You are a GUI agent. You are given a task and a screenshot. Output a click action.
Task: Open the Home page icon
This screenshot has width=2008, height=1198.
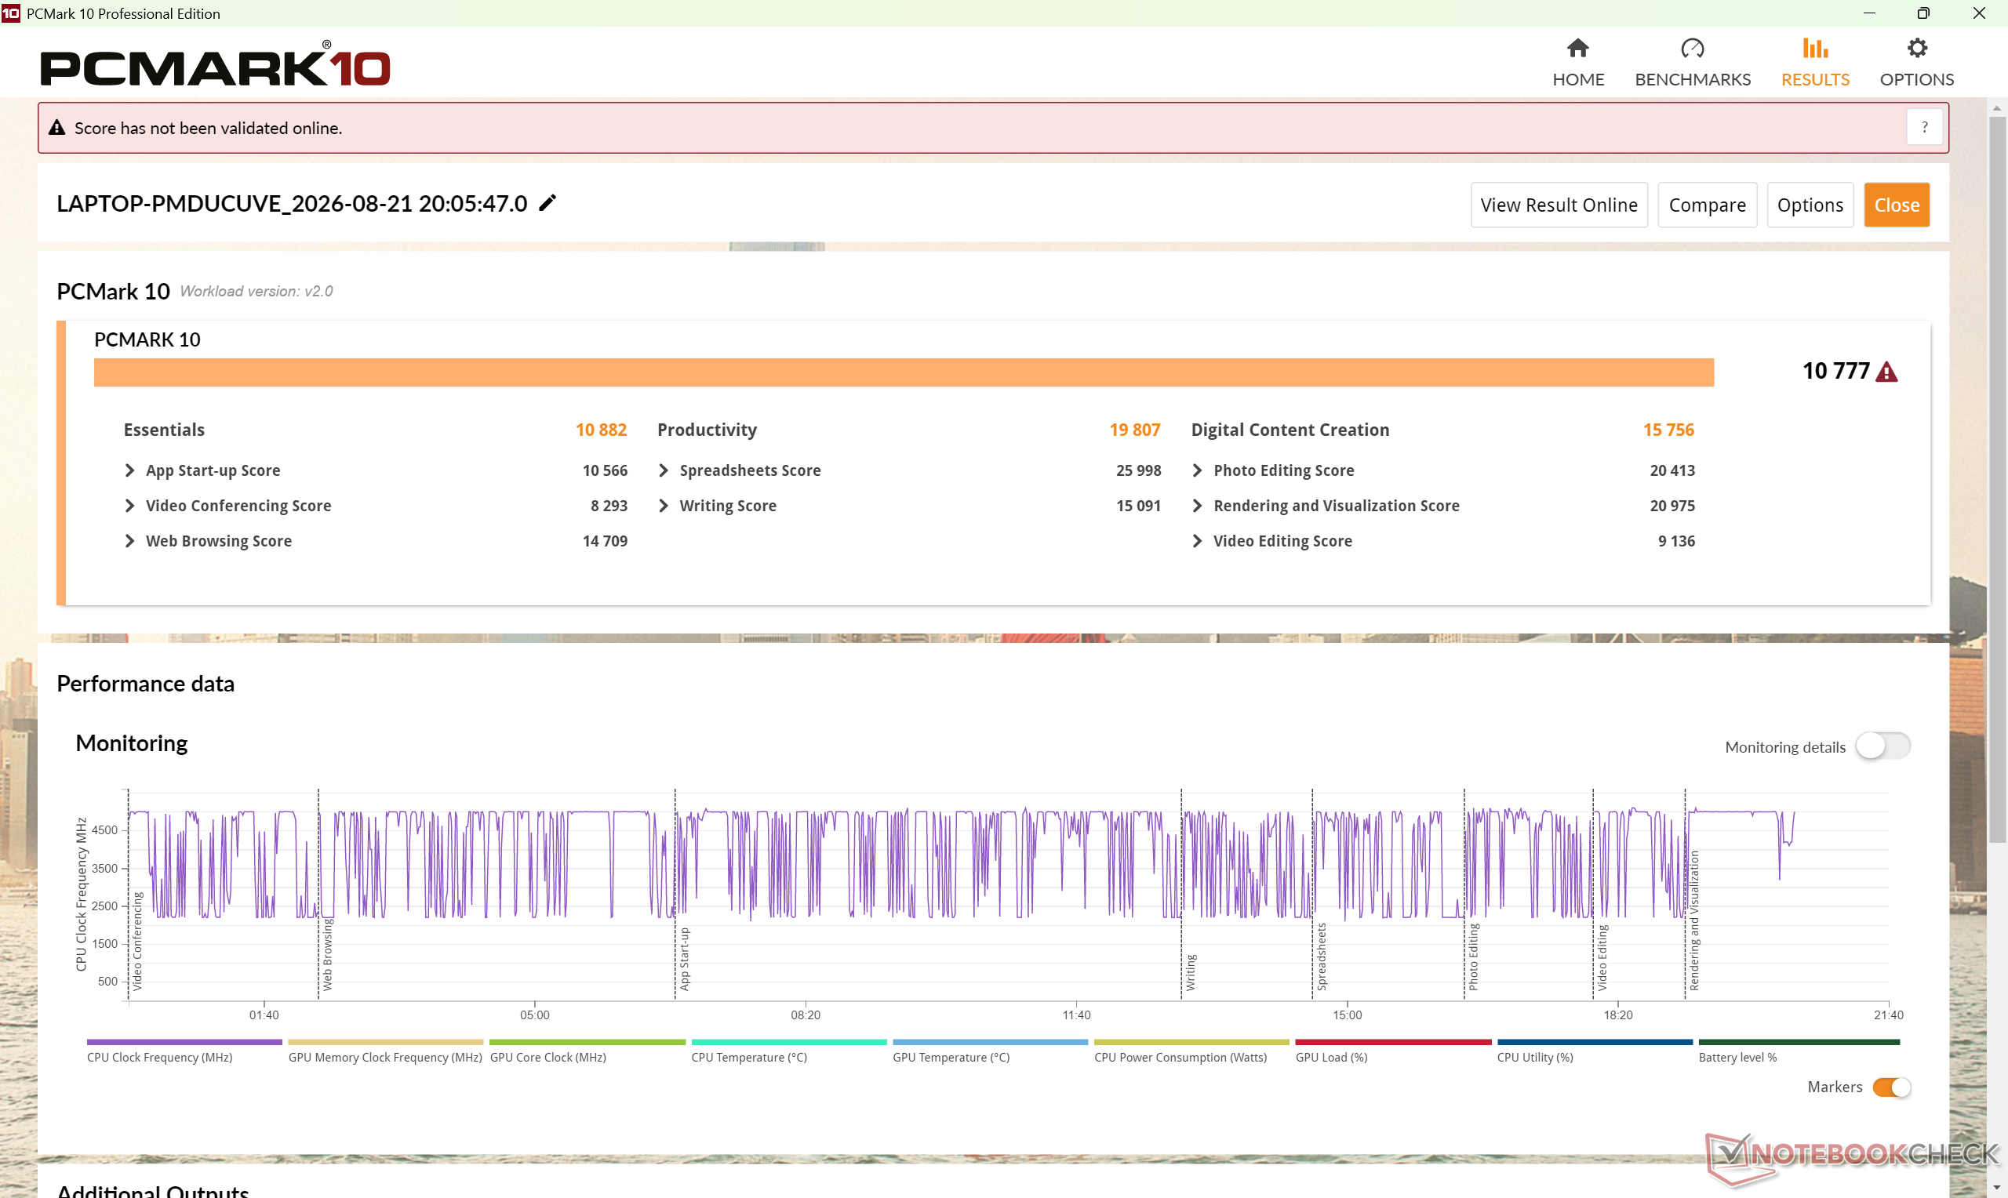(x=1577, y=49)
